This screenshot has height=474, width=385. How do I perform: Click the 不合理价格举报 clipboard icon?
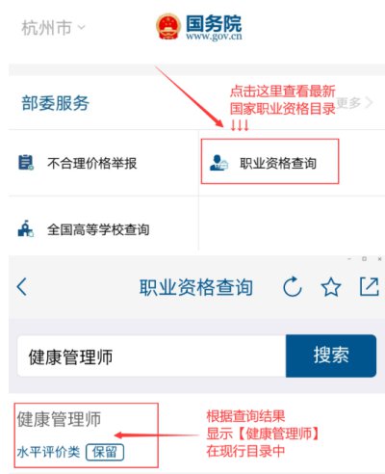(26, 163)
